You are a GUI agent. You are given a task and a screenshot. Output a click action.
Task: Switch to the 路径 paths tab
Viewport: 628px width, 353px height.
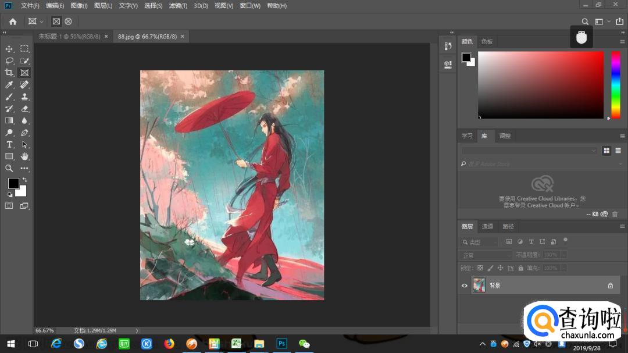tap(508, 226)
